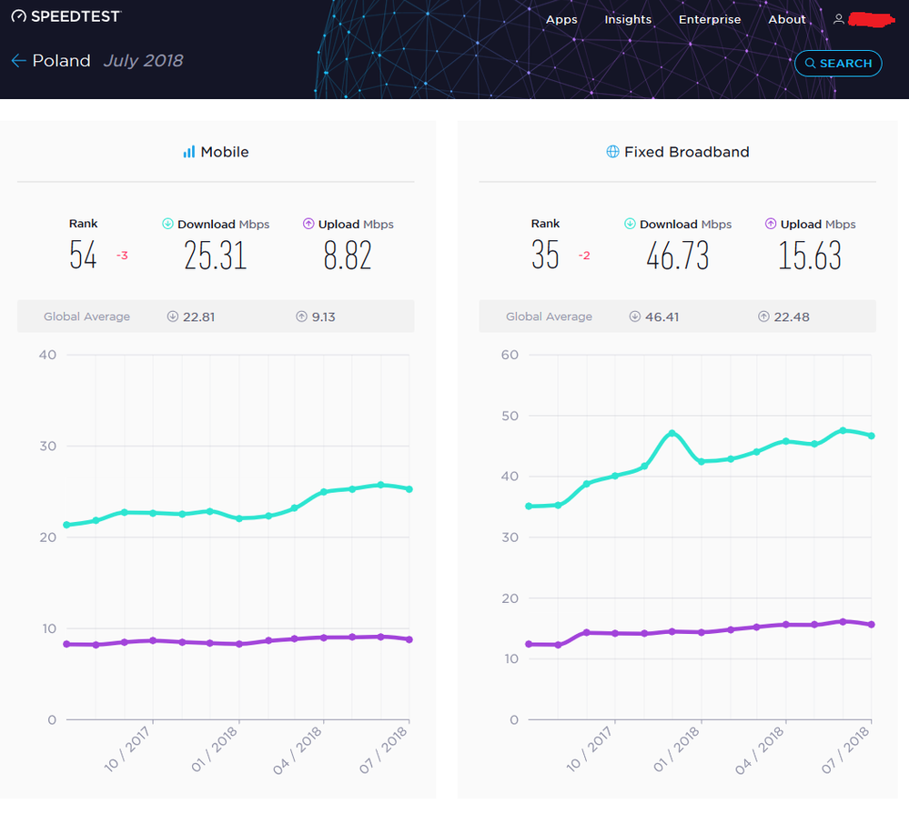909x814 pixels.
Task: Click Mobile upload arrow icon
Action: click(308, 224)
